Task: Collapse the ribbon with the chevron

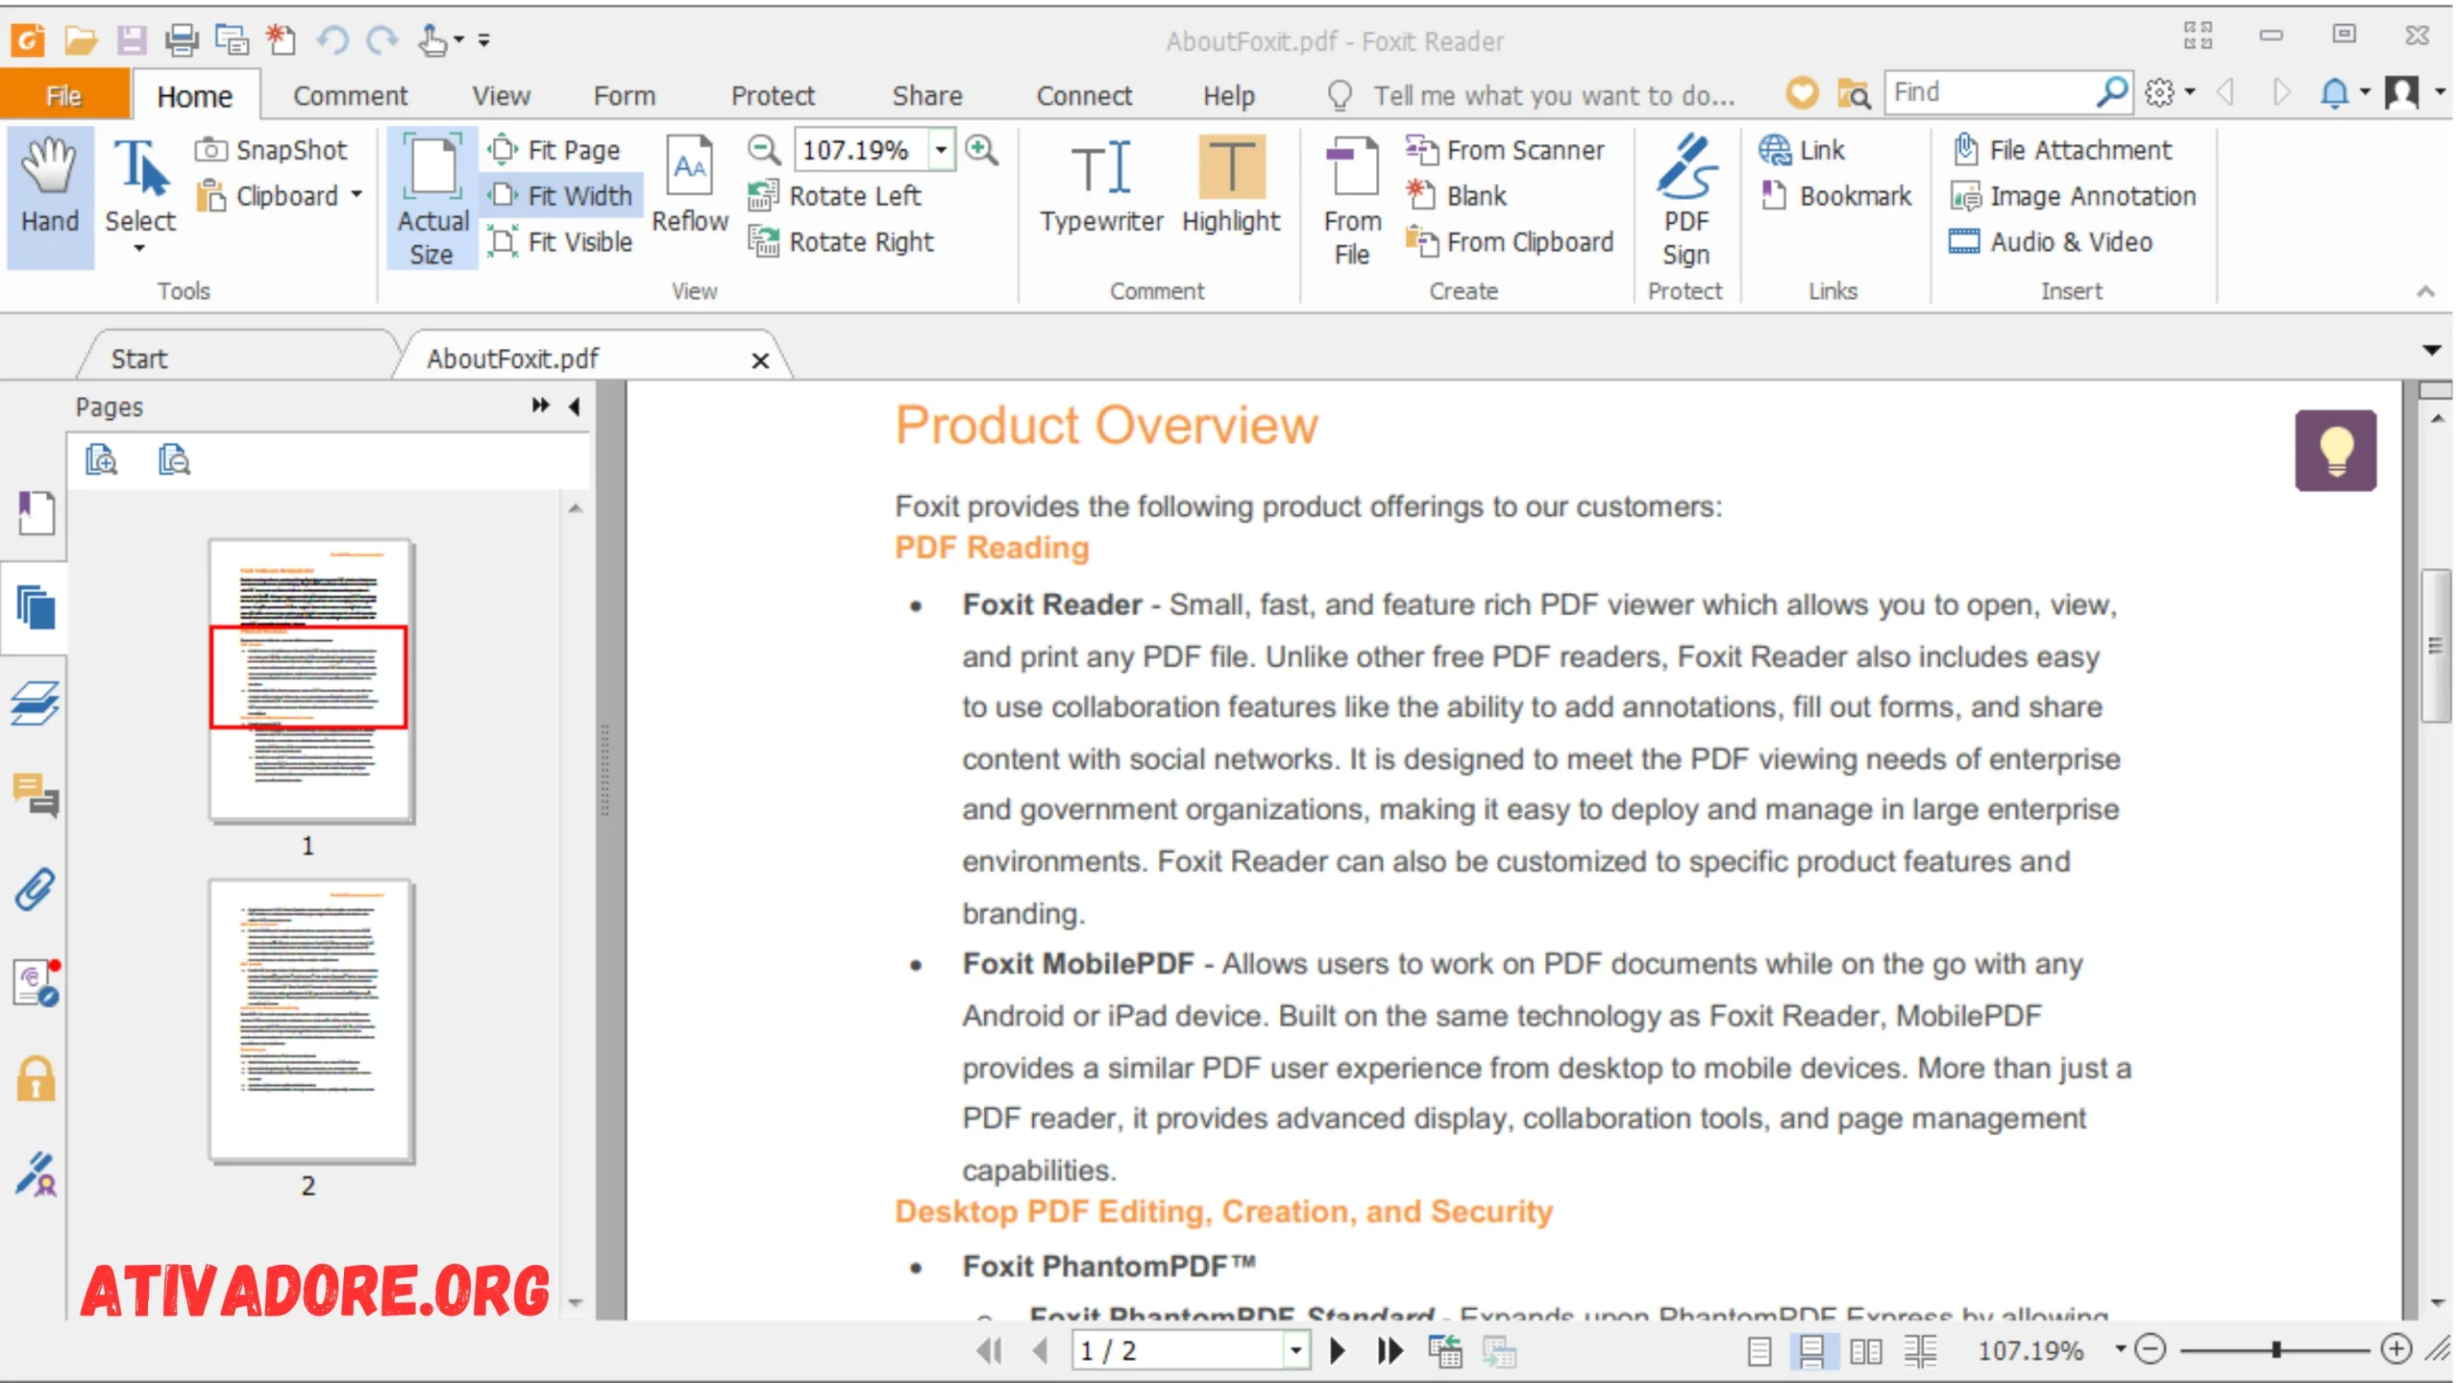Action: tap(2426, 291)
